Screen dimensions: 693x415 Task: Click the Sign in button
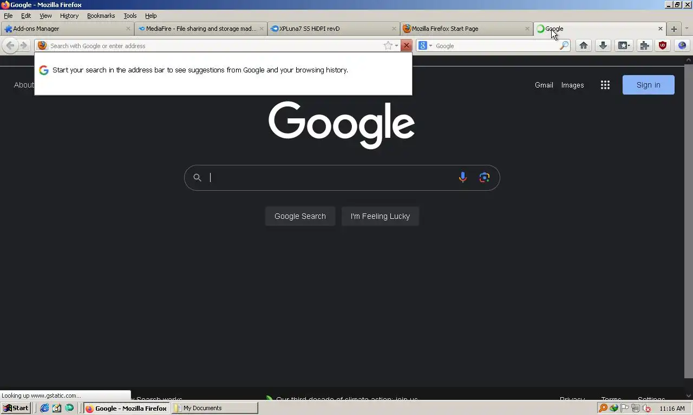tap(649, 85)
